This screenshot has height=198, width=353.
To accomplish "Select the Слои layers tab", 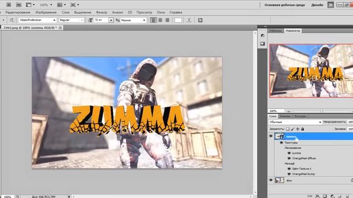I will 272,116.
